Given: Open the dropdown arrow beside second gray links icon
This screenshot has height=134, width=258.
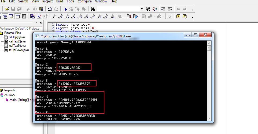Looking at the screenshot, I should [163, 16].
